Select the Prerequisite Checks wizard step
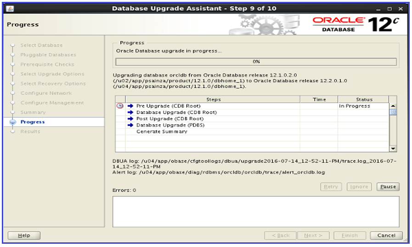Viewport: 412px width, 247px height. point(47,64)
